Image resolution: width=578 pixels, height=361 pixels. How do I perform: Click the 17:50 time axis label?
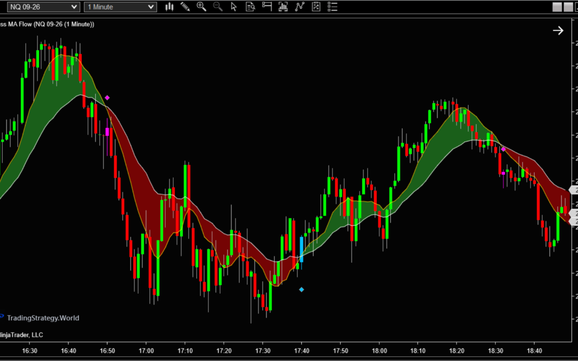point(340,350)
